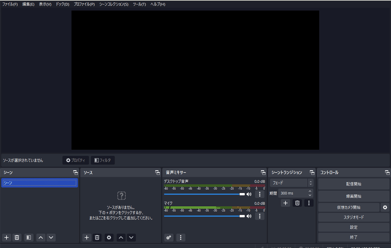The height and width of the screenshot is (248, 391).
Task: Open the シーンコレクション(S) menu
Action: [114, 4]
